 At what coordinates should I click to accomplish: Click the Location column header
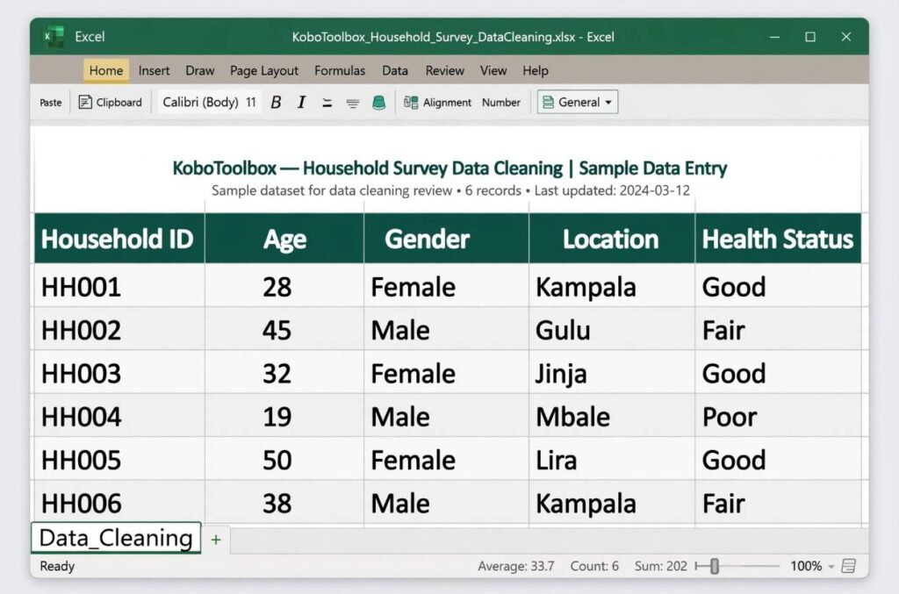[612, 239]
